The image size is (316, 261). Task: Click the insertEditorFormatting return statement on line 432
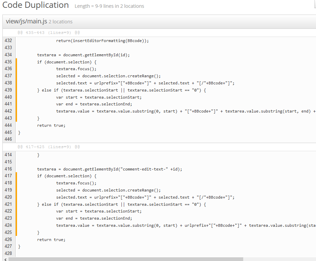(x=102, y=41)
